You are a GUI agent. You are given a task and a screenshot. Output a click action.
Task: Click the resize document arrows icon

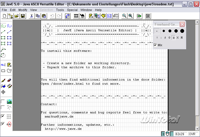67,16
